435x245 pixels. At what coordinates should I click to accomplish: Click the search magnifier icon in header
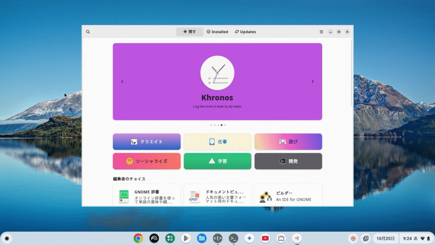[x=88, y=32]
